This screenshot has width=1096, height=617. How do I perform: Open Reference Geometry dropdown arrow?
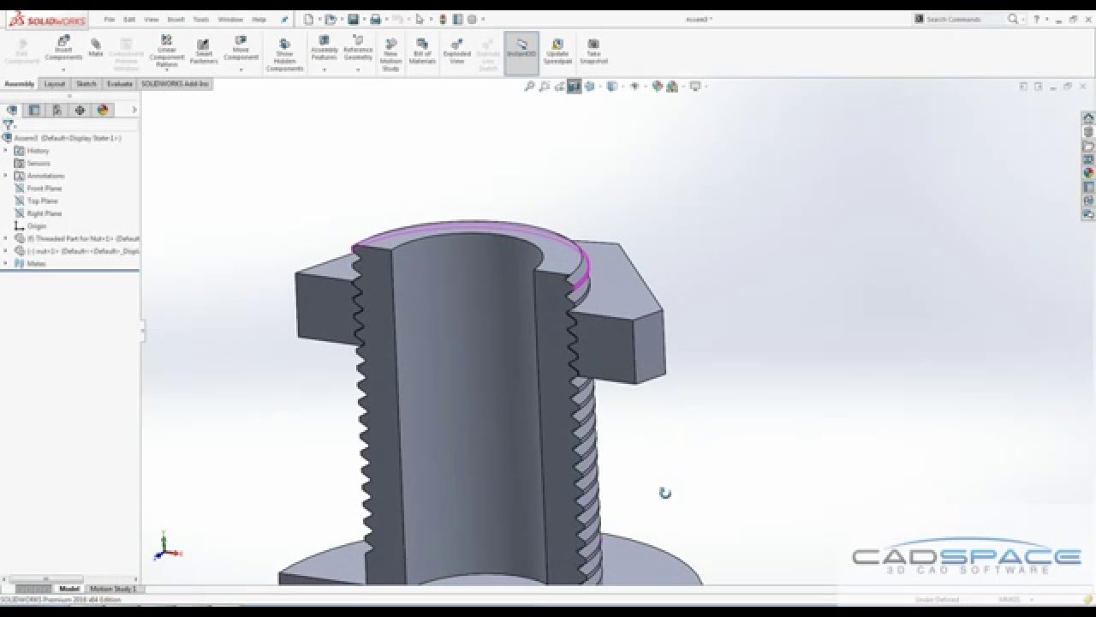click(x=358, y=69)
